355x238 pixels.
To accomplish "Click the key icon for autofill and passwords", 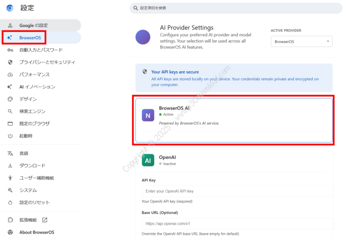I will click(10, 50).
